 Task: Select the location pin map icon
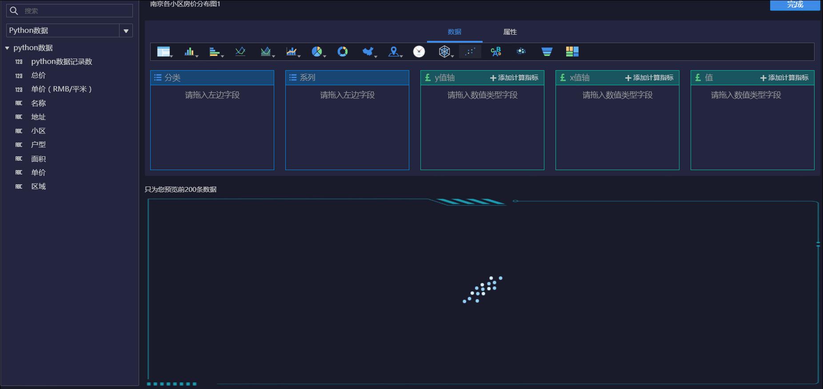point(393,52)
